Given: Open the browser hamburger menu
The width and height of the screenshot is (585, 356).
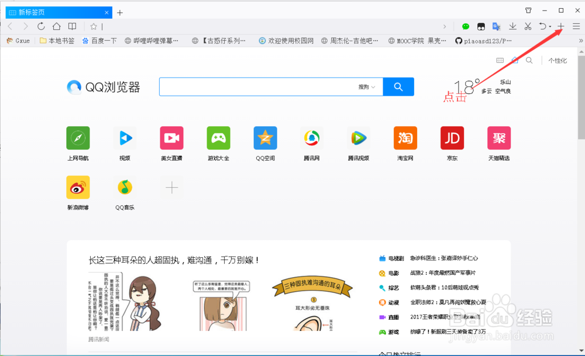Looking at the screenshot, I should (575, 27).
